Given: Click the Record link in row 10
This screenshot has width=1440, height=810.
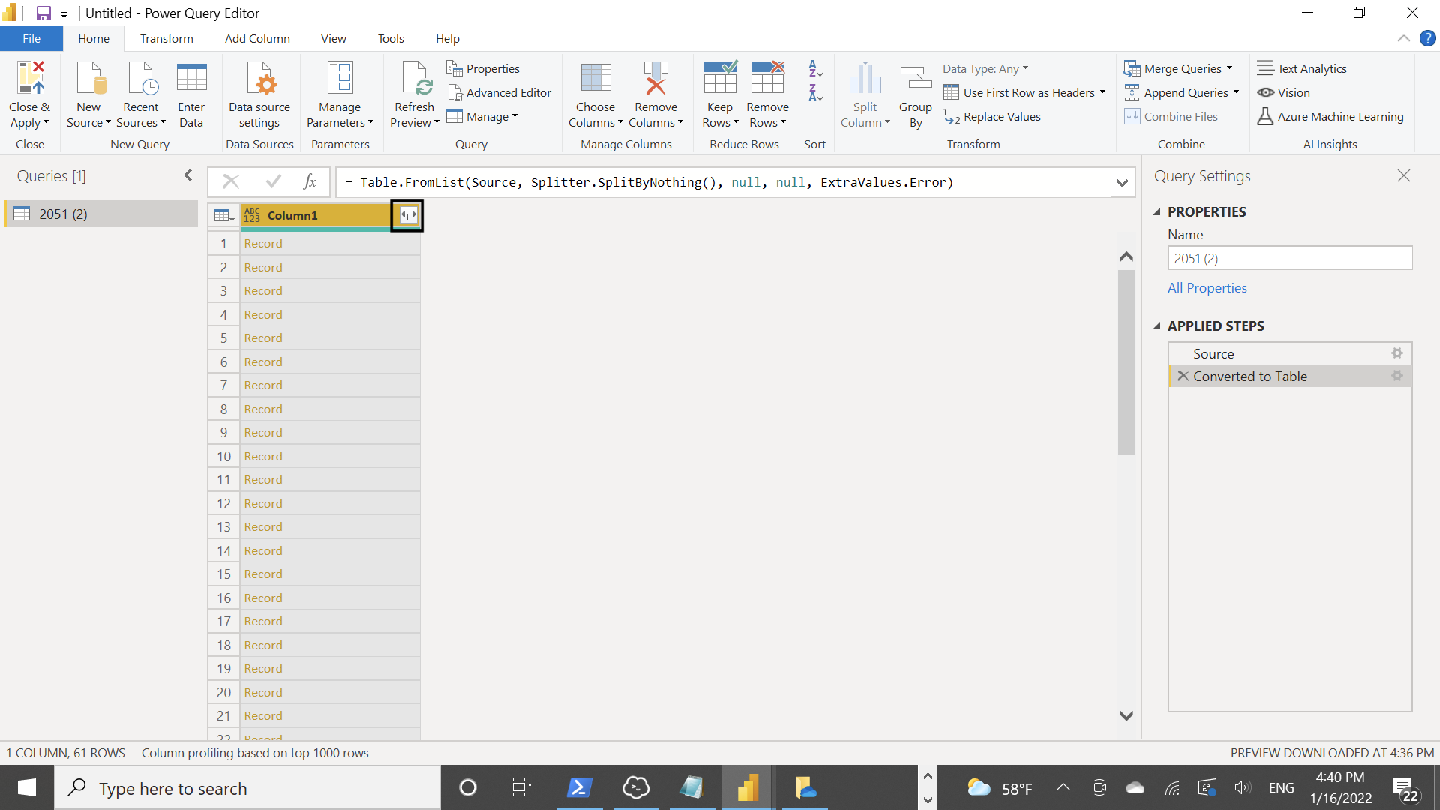Looking at the screenshot, I should pos(263,456).
